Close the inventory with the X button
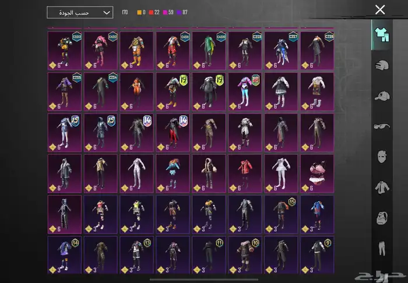This screenshot has width=408, height=283. [380, 9]
